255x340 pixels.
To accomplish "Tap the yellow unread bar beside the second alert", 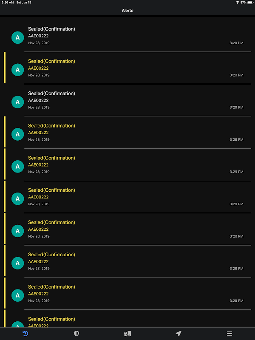I will coord(5,68).
